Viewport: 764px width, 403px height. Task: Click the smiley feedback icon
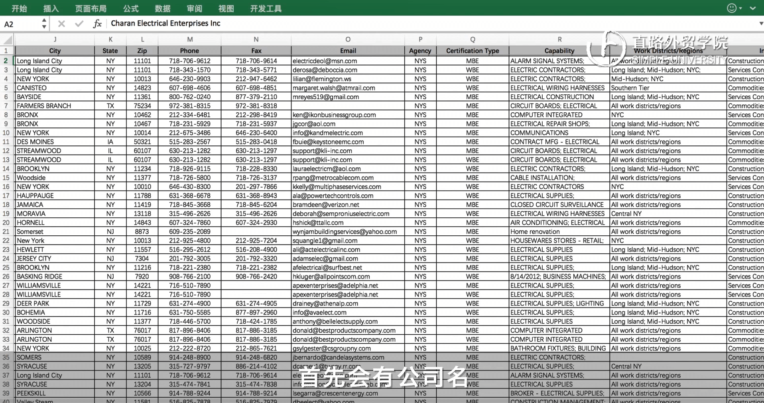pyautogui.click(x=732, y=8)
